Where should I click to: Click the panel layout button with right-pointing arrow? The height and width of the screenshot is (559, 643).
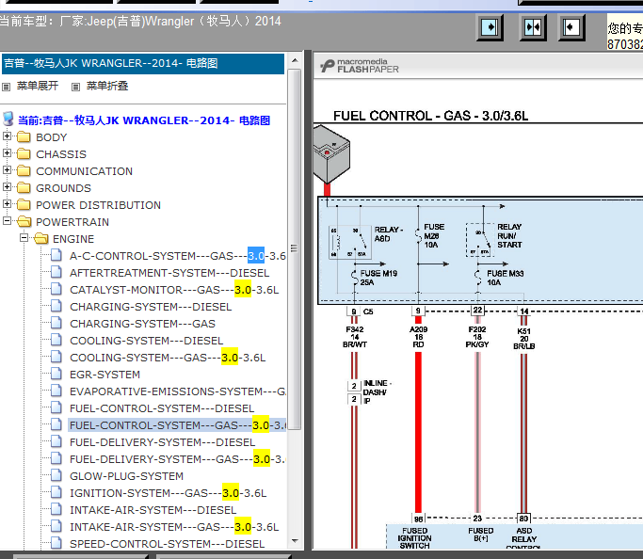click(490, 27)
